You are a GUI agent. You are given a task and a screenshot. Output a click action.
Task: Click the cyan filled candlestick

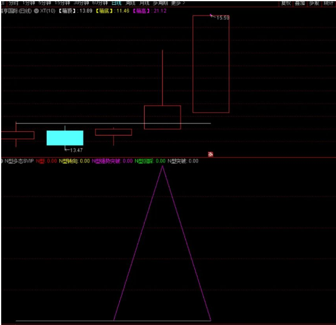point(65,138)
